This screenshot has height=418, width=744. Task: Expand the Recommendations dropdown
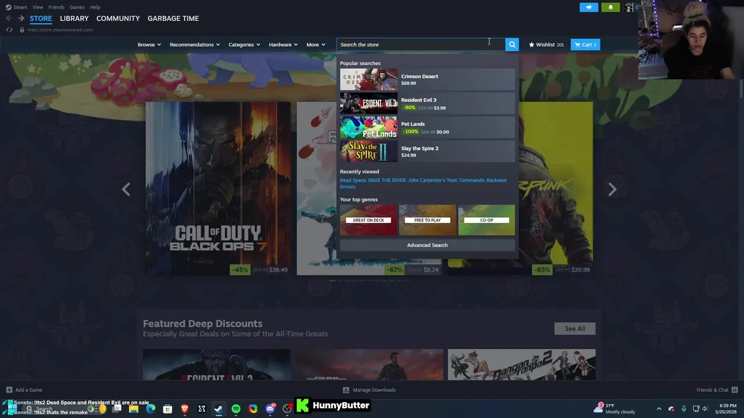click(194, 45)
